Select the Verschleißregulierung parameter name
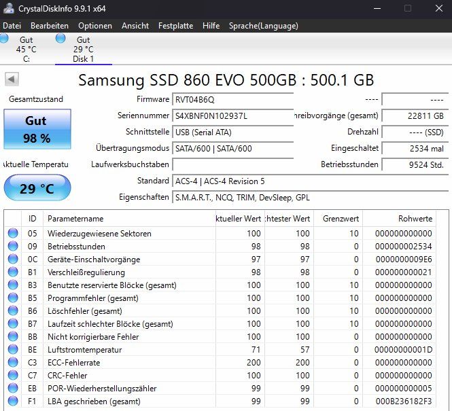 click(86, 272)
